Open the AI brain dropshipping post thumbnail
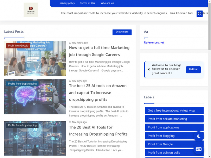The width and height of the screenshot is (211, 158). (35, 97)
